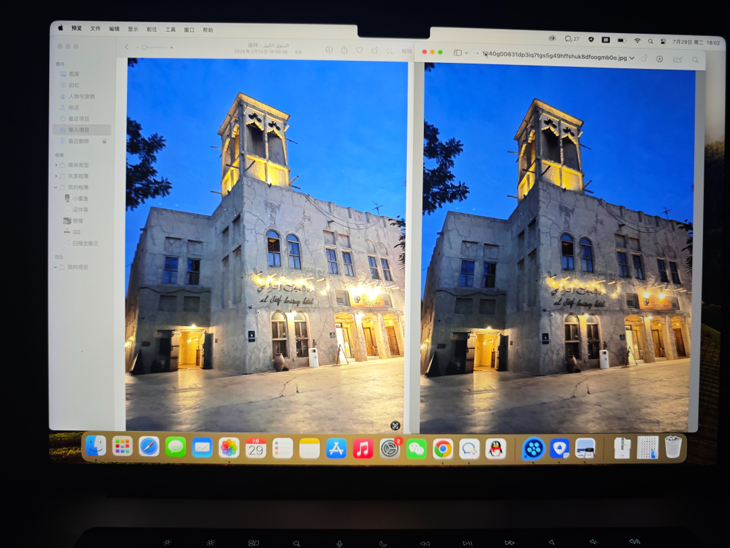
Task: Open Calendar from the Dock
Action: 255,449
